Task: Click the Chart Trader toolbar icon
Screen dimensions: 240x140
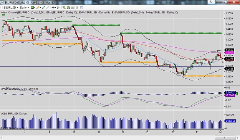Action: click(64, 8)
